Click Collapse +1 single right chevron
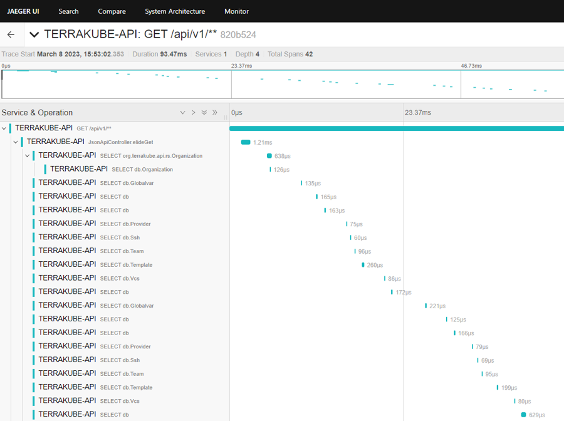This screenshot has width=564, height=421. 193,113
